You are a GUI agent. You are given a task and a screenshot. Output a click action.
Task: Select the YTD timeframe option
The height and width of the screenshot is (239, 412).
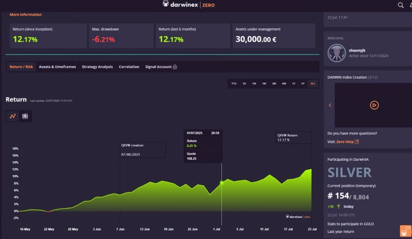tap(234, 83)
